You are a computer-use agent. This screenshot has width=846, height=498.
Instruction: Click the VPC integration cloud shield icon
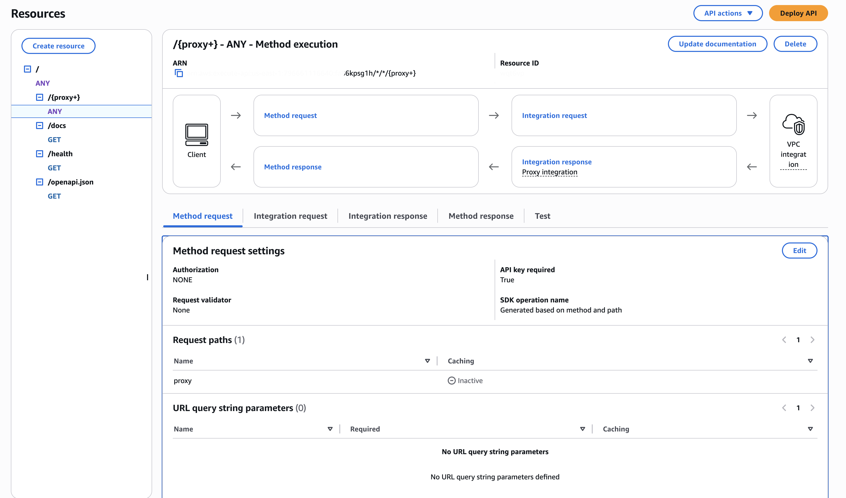(x=793, y=124)
